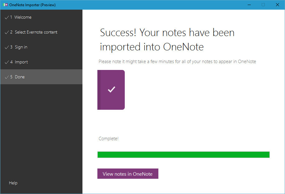Screen dimensions: 285x194
Task: Open Help from the bottom left
Action: [x=13, y=183]
